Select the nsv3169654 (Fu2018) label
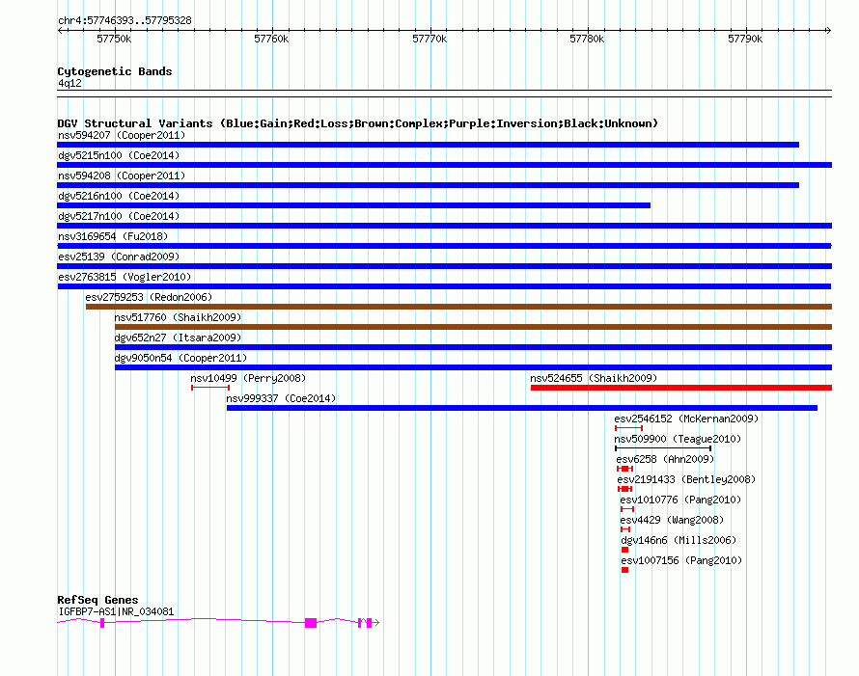 click(x=113, y=236)
